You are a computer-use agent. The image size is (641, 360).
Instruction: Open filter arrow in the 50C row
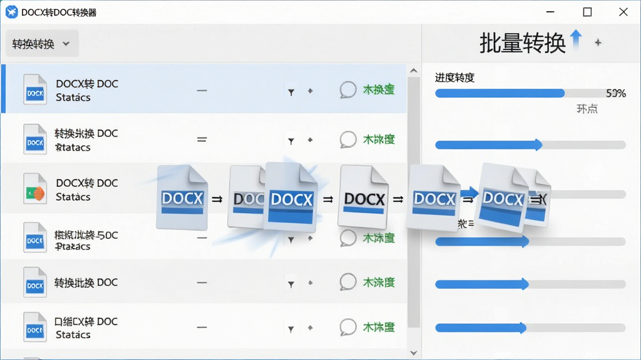[x=291, y=239]
